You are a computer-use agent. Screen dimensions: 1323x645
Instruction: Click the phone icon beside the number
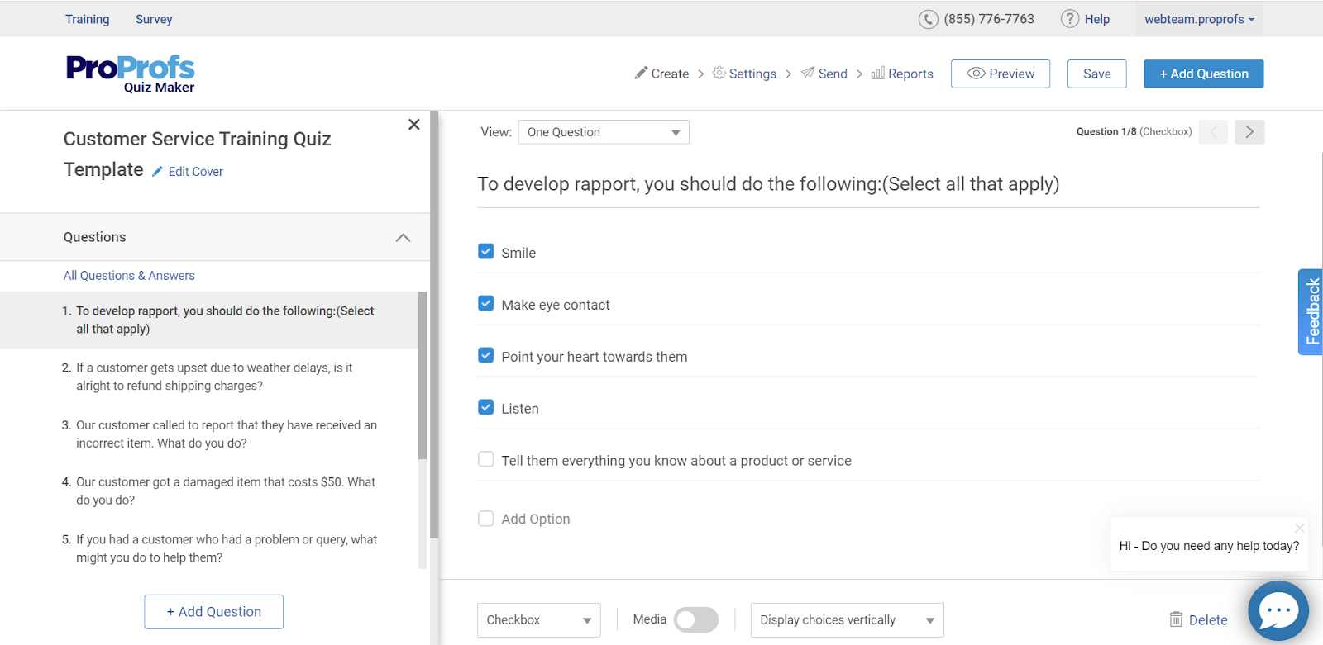[x=929, y=19]
